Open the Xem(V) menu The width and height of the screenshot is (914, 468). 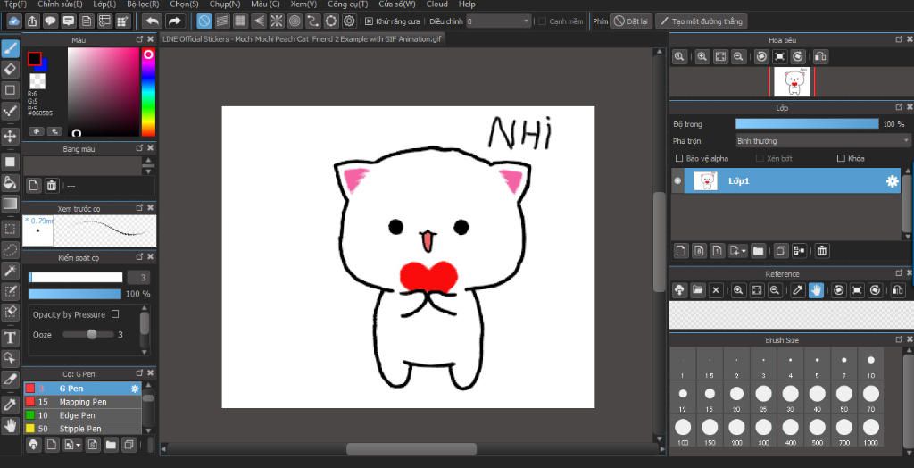click(x=303, y=4)
